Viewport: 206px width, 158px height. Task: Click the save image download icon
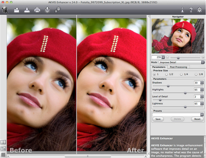pos(27,10)
